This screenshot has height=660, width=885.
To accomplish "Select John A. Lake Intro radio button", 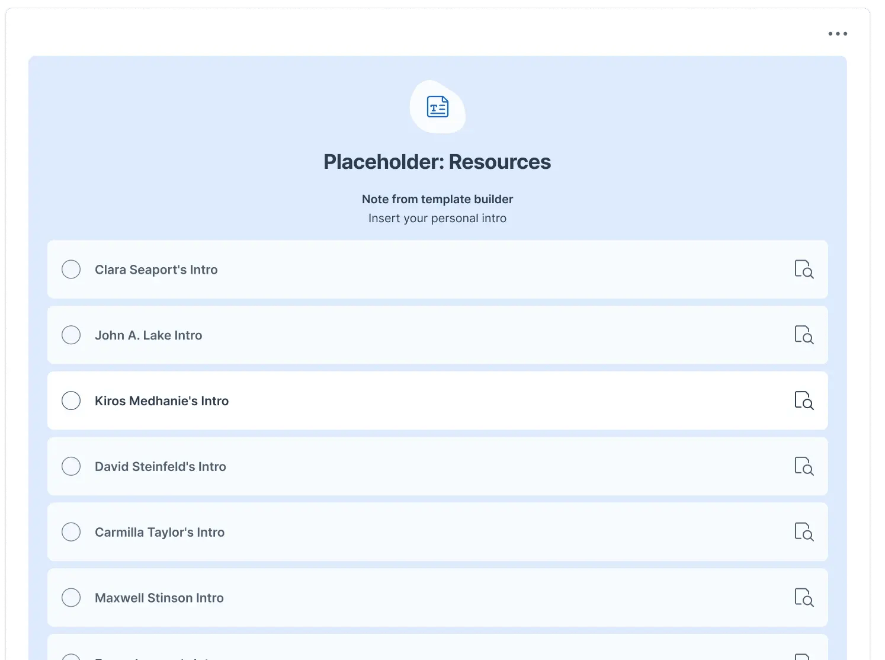I will coord(71,335).
